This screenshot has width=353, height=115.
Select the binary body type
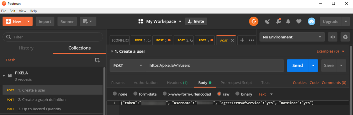[237, 94]
